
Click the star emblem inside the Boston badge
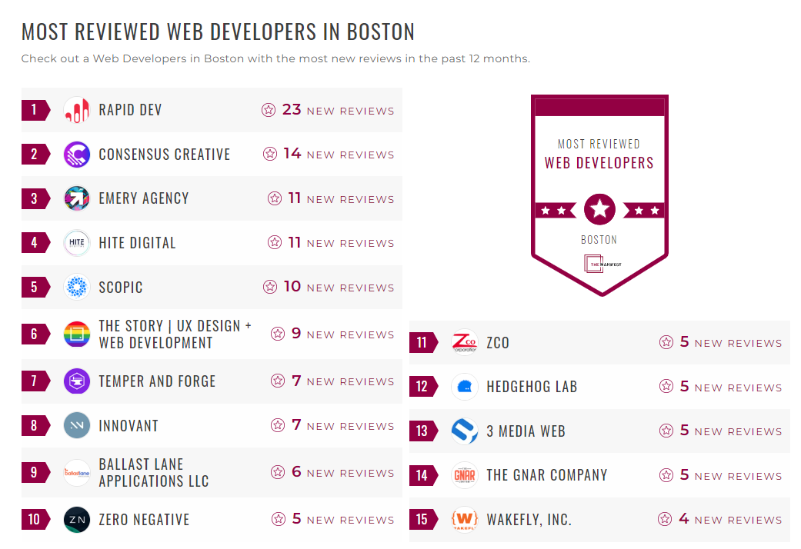pyautogui.click(x=599, y=208)
